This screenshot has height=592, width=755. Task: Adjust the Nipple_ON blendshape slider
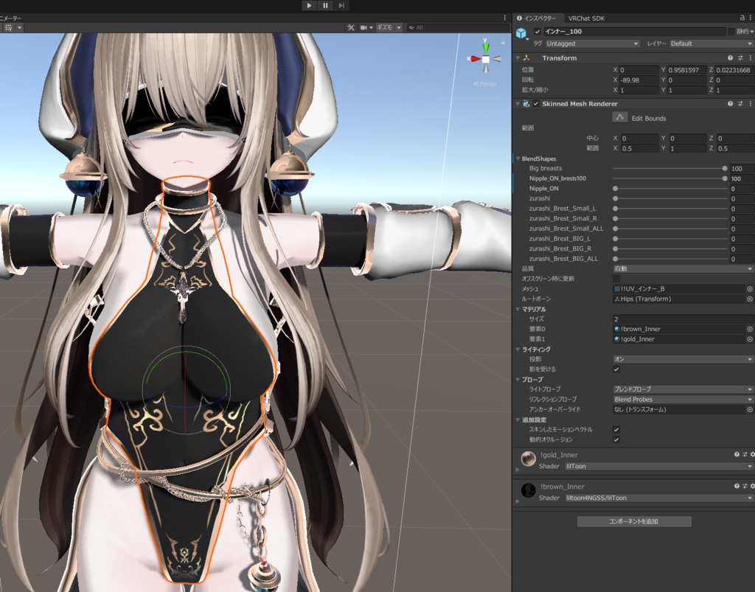(x=669, y=189)
